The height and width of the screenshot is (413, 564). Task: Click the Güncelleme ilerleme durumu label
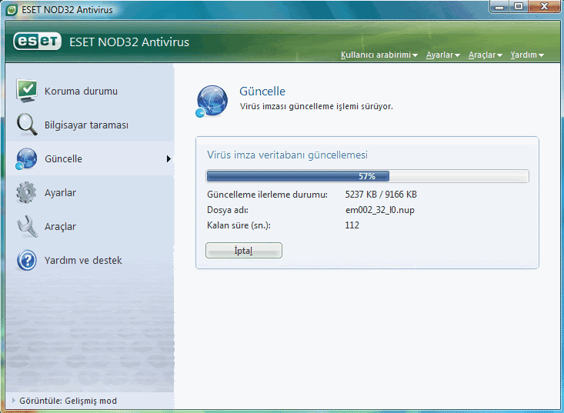[267, 195]
